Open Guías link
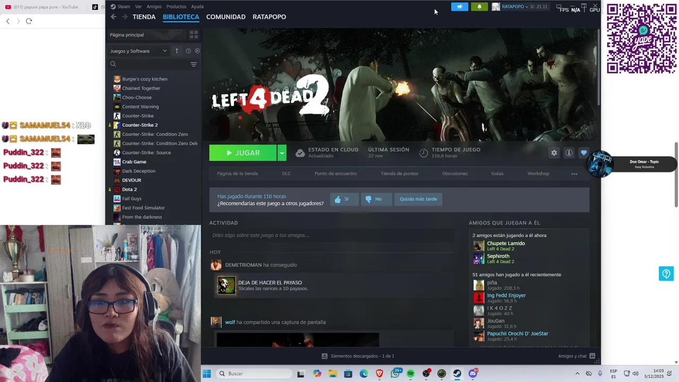 click(x=497, y=173)
